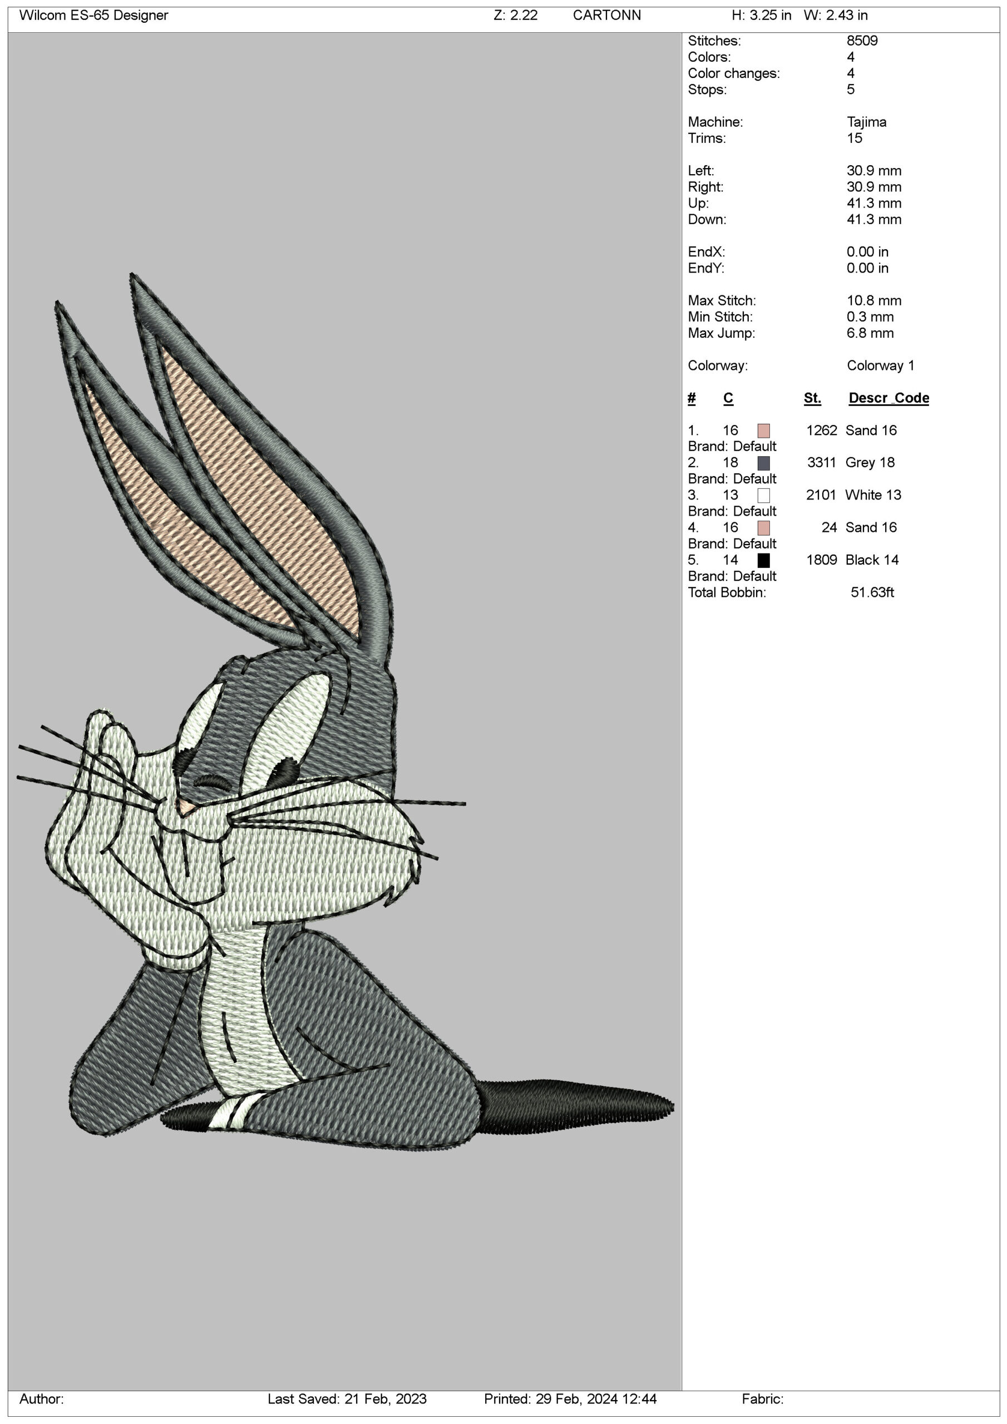1007x1424 pixels.
Task: Click the Sand 16 swatch with 24 stitches
Action: pos(763,528)
